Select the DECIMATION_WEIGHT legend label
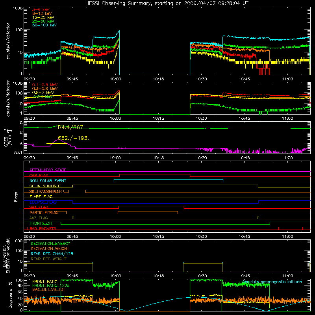Image resolution: width=315 pixels, height=315 pixels. (x=50, y=248)
